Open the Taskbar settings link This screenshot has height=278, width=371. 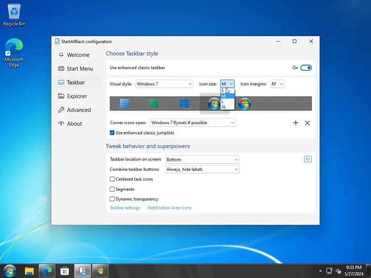point(125,208)
